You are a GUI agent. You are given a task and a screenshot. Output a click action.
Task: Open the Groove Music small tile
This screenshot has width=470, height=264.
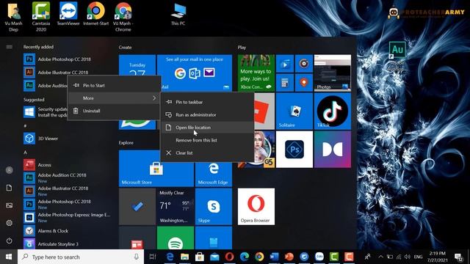[303, 64]
